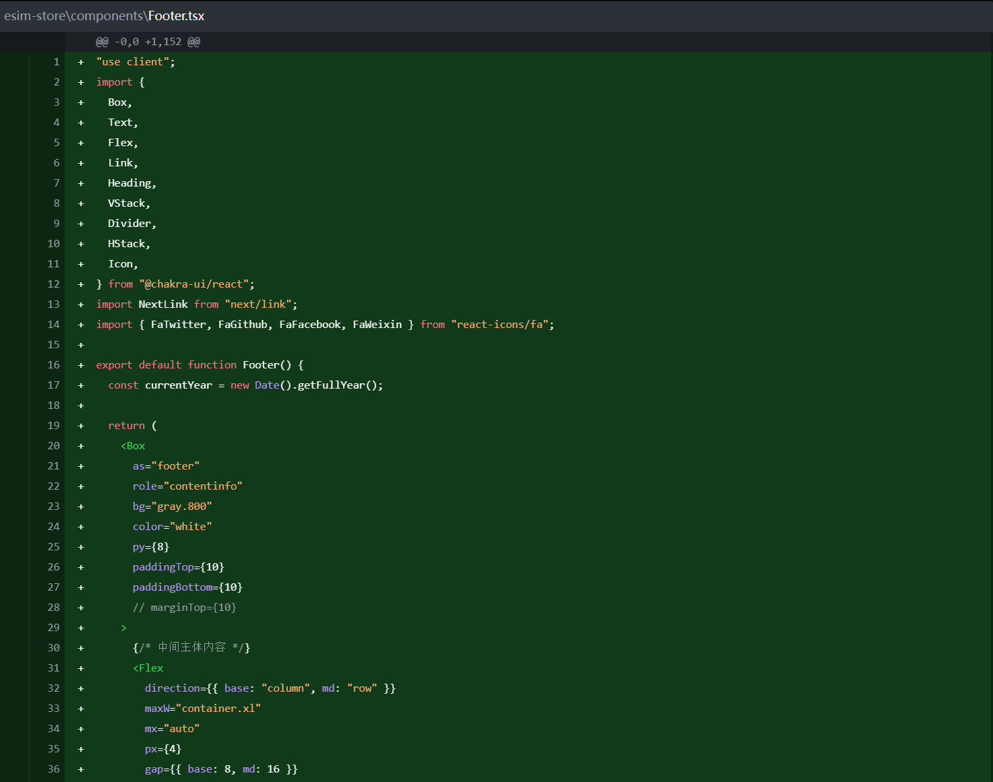Click the Footer() function name
Viewport: 993px width, 782px height.
pos(267,365)
